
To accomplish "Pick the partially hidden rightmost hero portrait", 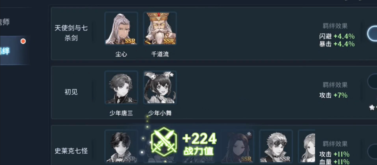I will coord(307,146).
